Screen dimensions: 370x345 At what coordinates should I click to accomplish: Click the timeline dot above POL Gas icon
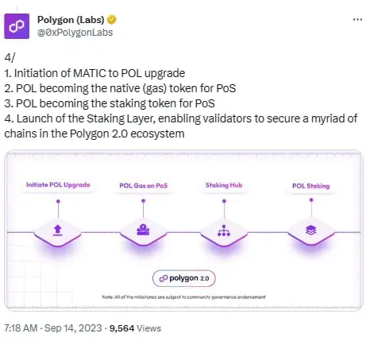pos(143,201)
